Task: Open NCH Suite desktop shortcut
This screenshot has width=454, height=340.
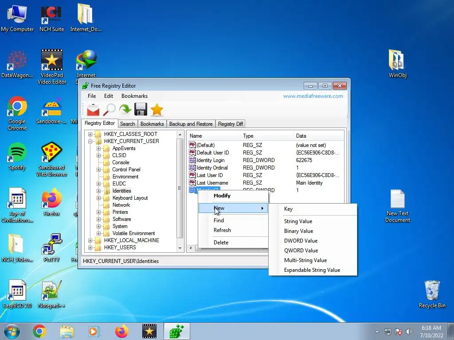Action: coord(51,18)
